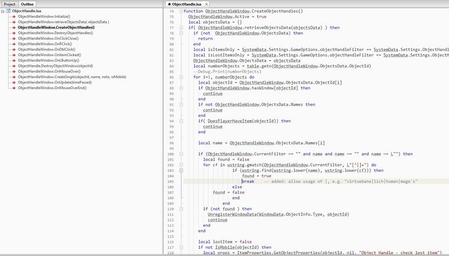449x256 pixels.
Task: Jump to ObjectHandle.DestroyObjectWindow(objectId) in outline
Action: pos(55,66)
